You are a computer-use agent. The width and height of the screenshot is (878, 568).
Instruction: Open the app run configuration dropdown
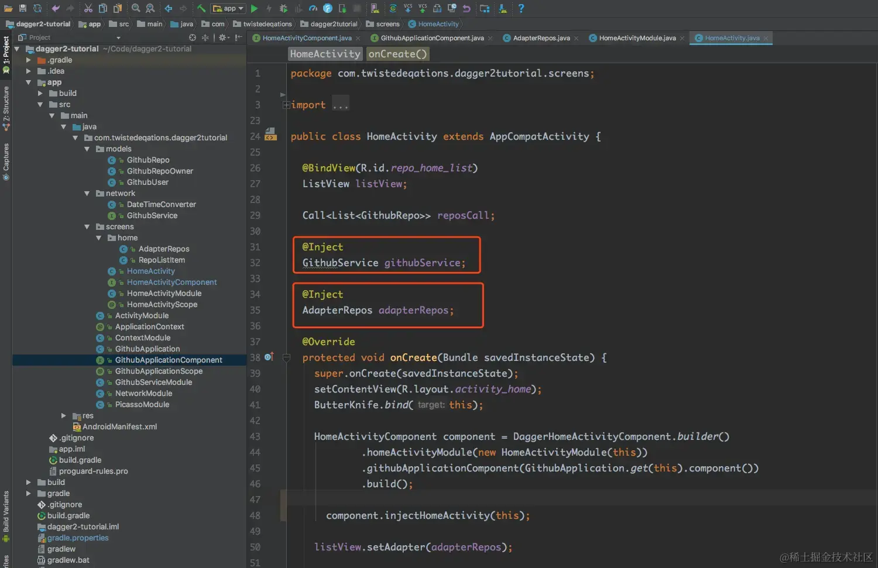click(228, 8)
